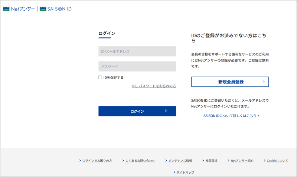
Task: Follow the SAISON IDについて詳しくはこちら link
Action: coord(229,116)
